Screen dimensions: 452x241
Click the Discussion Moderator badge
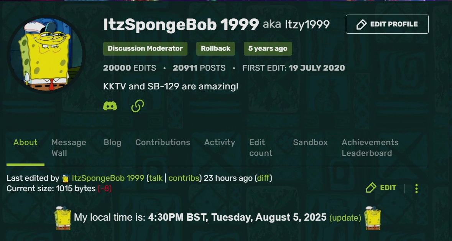[x=145, y=48]
